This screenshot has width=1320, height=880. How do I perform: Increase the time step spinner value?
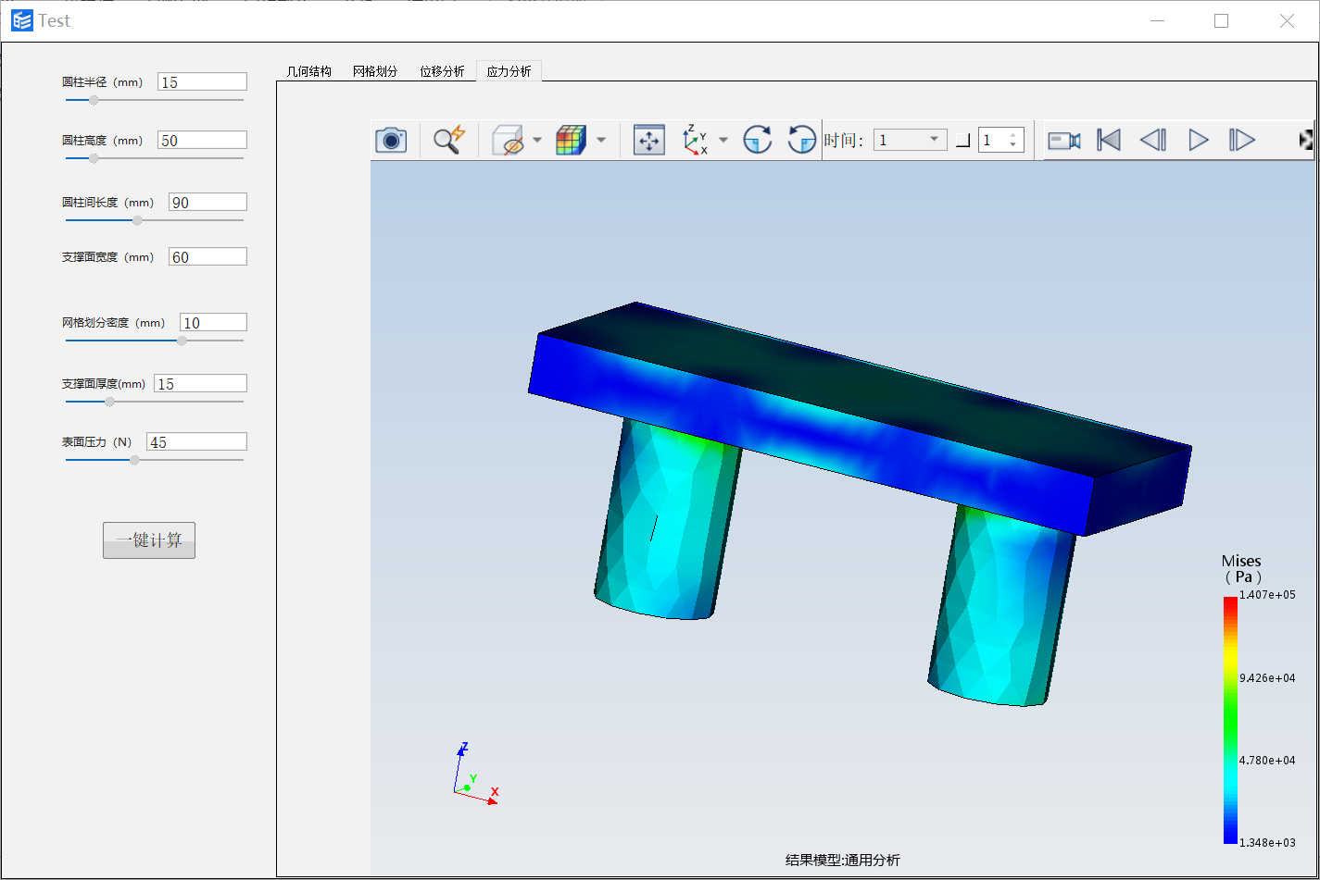[x=1013, y=135]
